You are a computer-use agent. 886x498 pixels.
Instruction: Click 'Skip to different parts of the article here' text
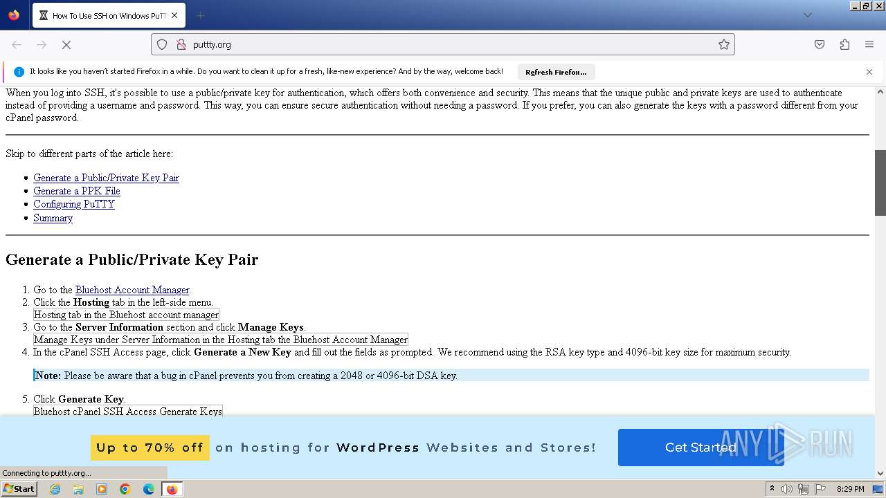click(x=89, y=154)
